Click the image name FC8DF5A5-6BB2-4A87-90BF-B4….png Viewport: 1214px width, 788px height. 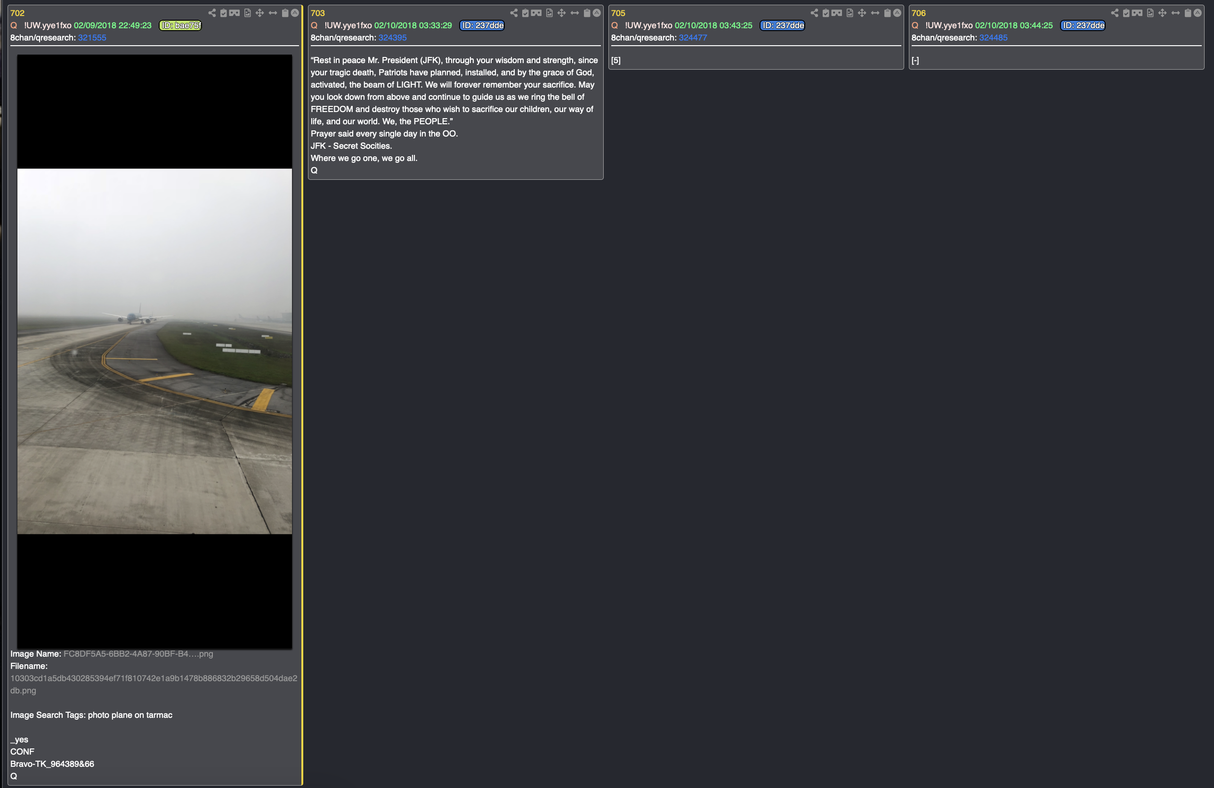138,654
